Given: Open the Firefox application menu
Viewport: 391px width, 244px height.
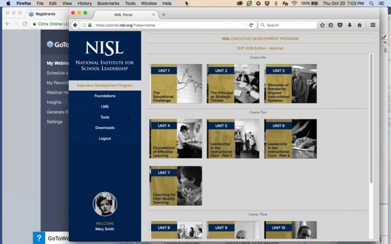Looking at the screenshot, I should (x=24, y=3).
